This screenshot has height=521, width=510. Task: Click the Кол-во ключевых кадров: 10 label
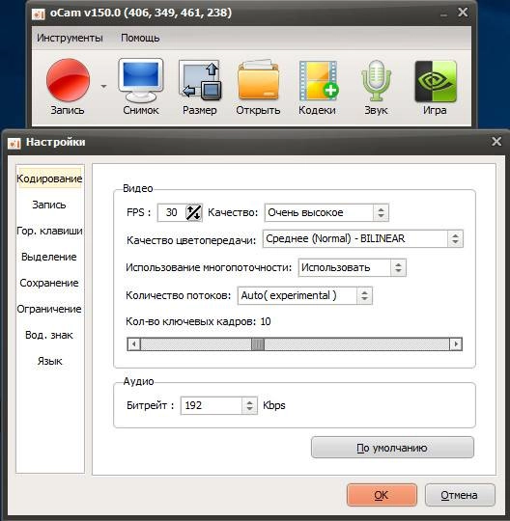(x=198, y=321)
